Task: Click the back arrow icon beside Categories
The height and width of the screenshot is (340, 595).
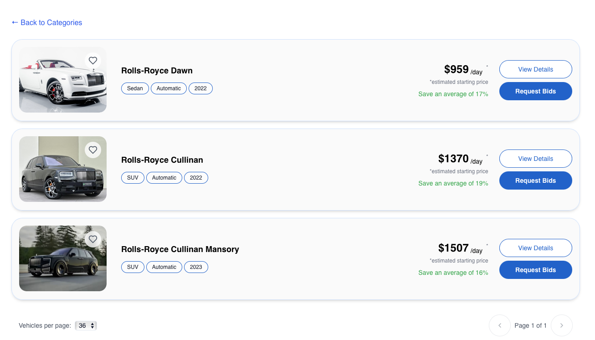Action: click(15, 22)
